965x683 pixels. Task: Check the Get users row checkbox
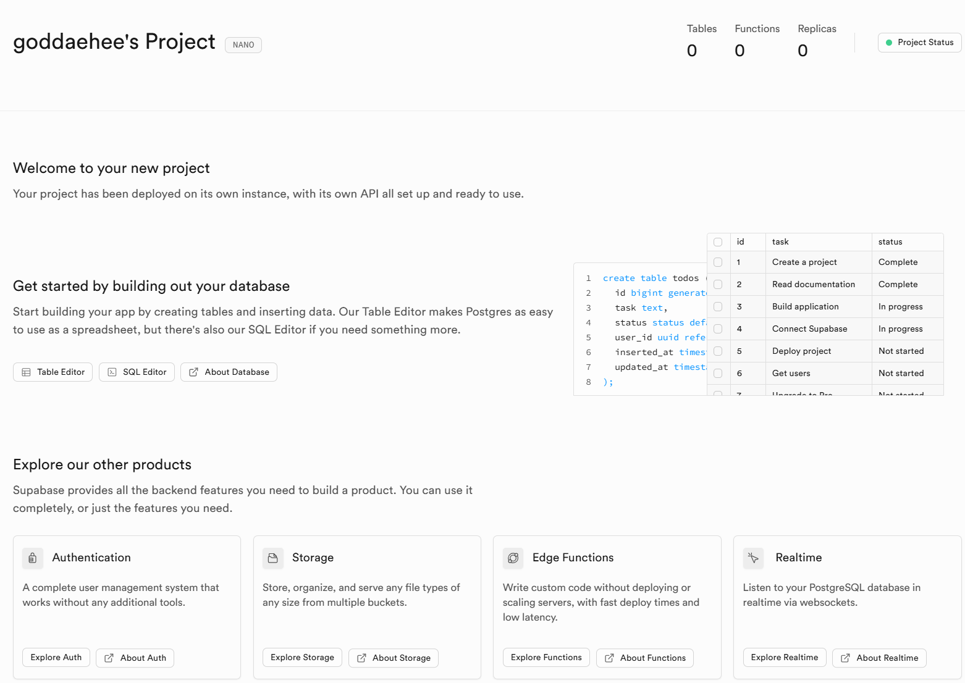point(718,374)
